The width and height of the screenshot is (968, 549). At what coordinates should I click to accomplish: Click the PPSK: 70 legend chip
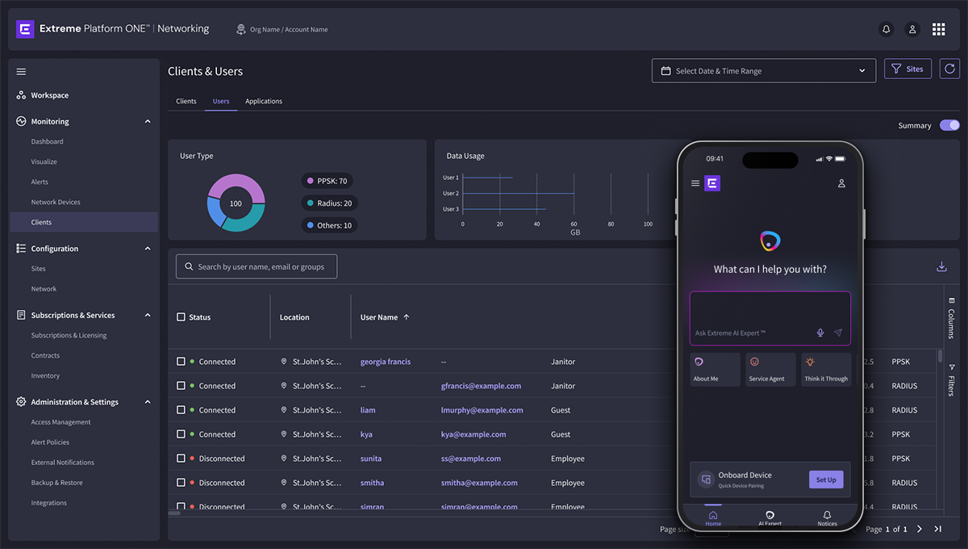click(327, 181)
